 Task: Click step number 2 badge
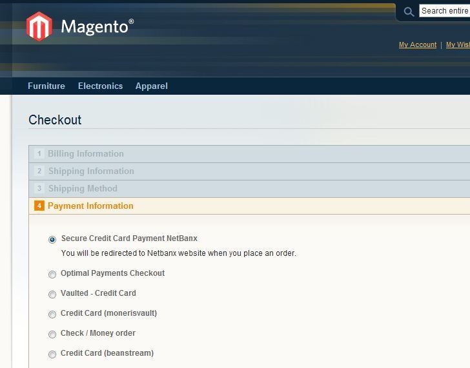tap(39, 171)
